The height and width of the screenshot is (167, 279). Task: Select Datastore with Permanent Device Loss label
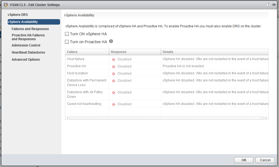(87, 83)
